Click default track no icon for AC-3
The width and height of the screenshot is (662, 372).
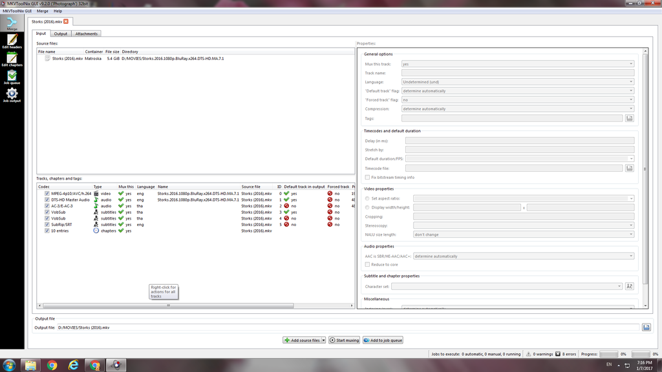286,206
